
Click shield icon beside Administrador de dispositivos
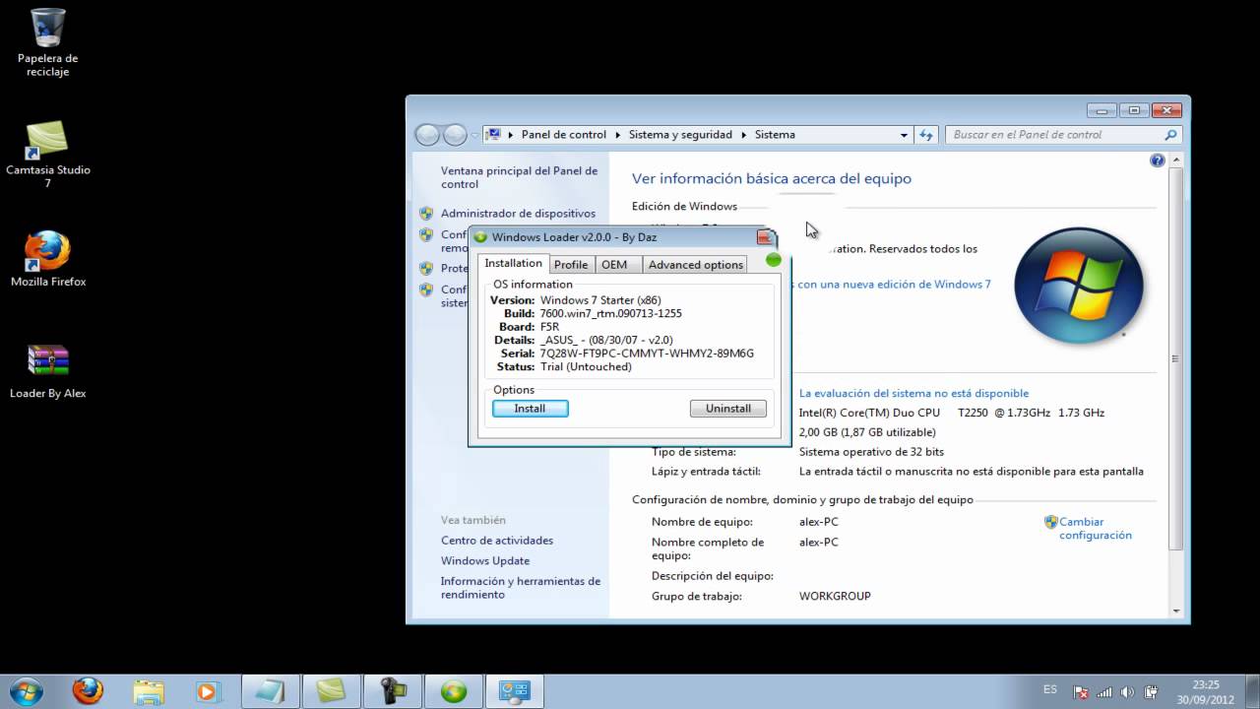pos(426,213)
